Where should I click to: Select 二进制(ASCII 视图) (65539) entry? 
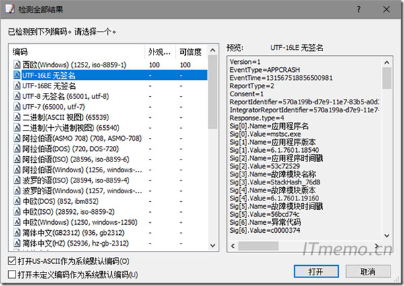[65, 117]
